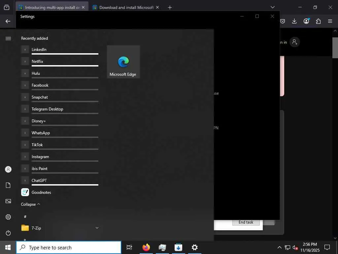Viewport: 338px width, 254px height.
Task: Show hidden system tray icons
Action: click(x=279, y=247)
